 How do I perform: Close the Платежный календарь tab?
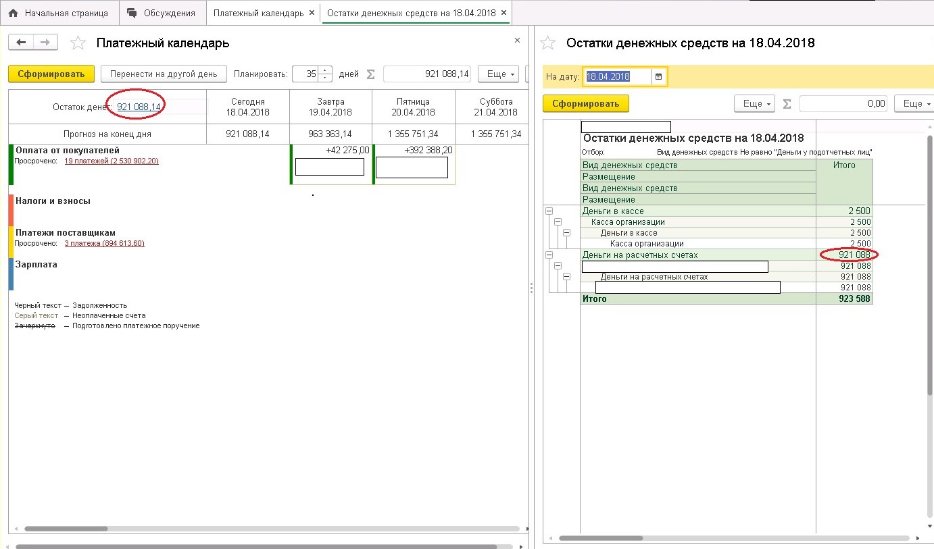tap(312, 13)
